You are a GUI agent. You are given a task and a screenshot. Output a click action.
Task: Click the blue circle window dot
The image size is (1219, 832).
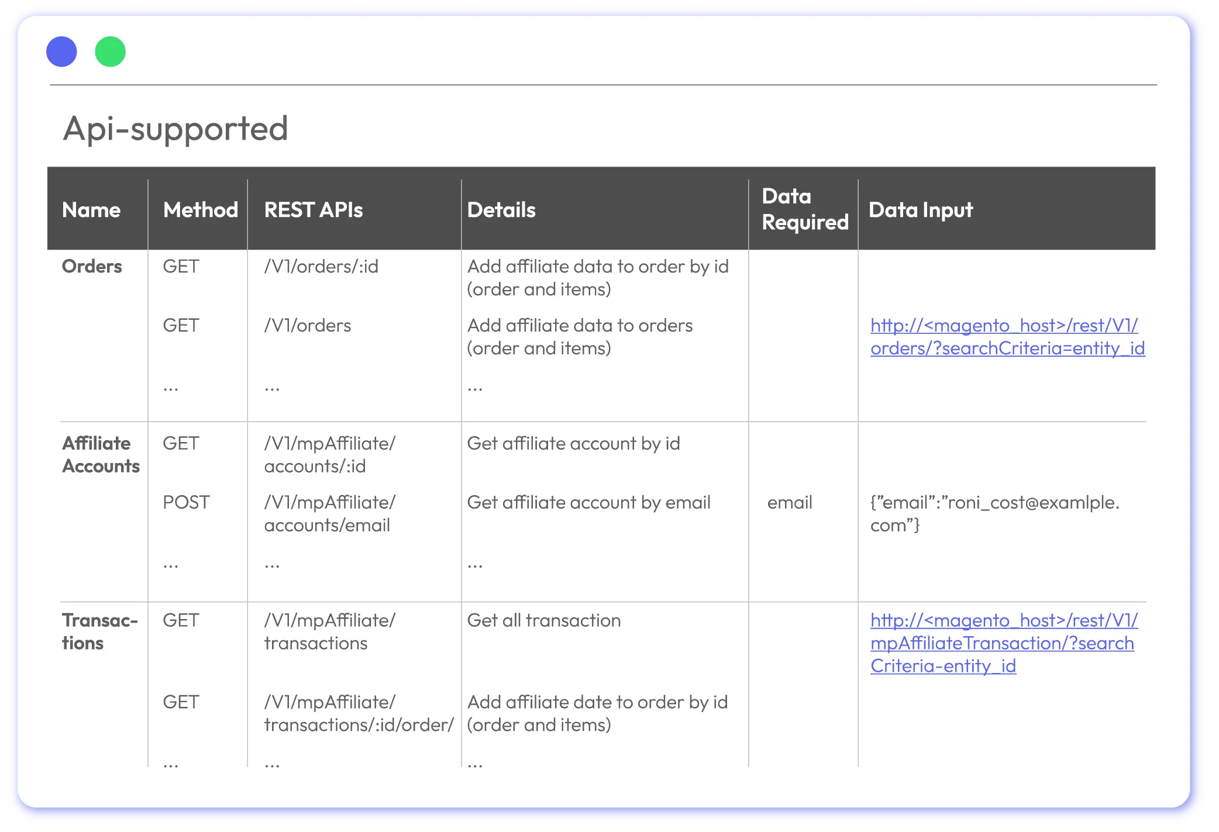[61, 51]
